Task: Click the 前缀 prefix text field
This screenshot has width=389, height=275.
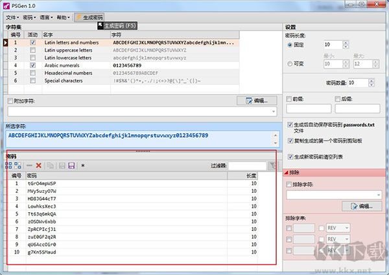Action: click(309, 109)
